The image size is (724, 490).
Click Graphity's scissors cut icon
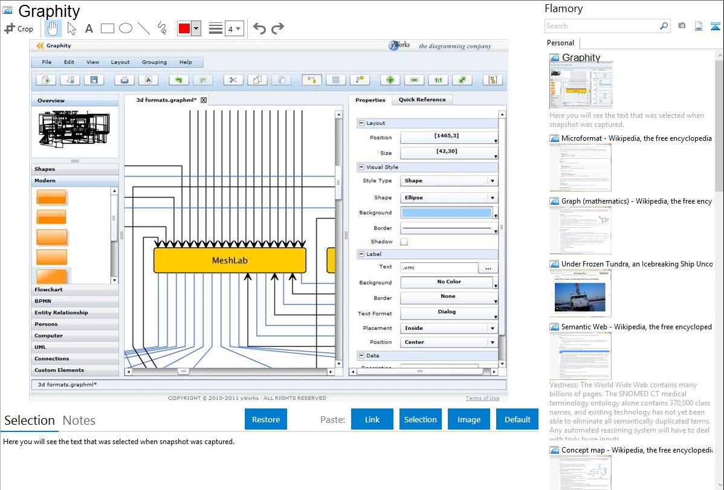point(233,80)
